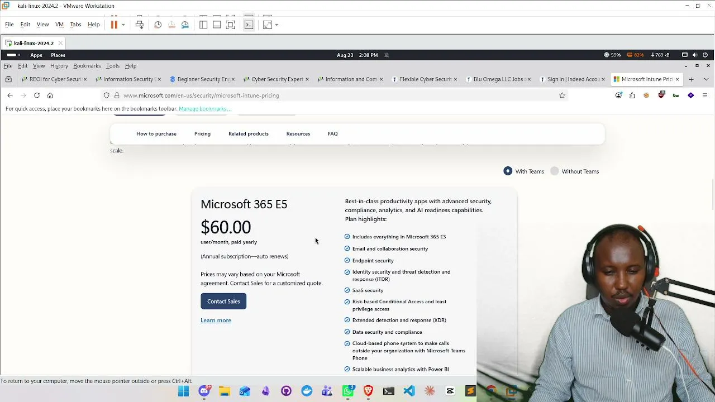Close the Flexible Cyber Security tab
The width and height of the screenshot is (715, 402).
pyautogui.click(x=455, y=79)
